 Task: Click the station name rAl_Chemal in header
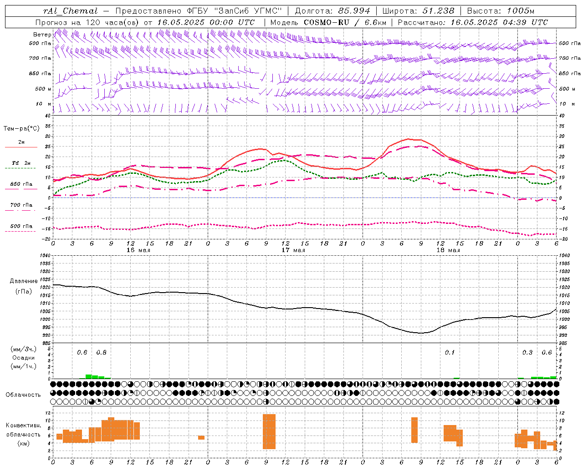pos(70,11)
